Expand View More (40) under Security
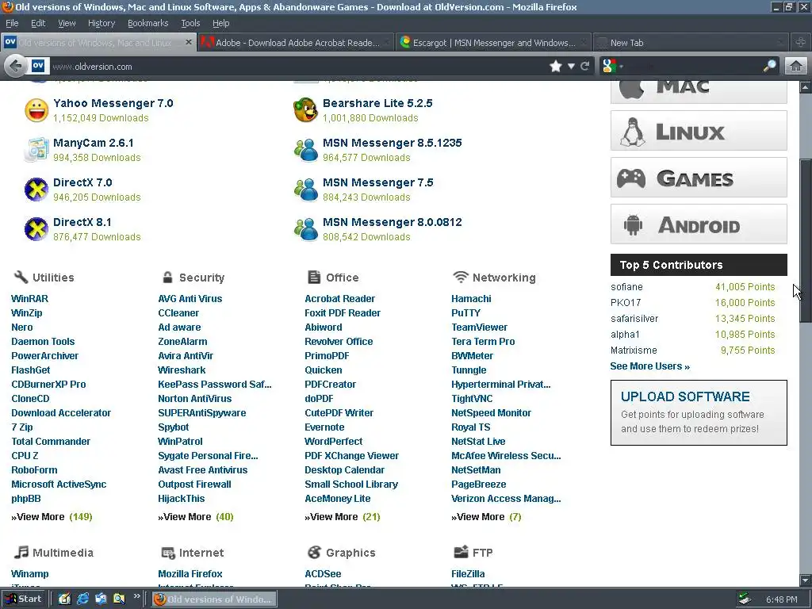 coord(196,517)
